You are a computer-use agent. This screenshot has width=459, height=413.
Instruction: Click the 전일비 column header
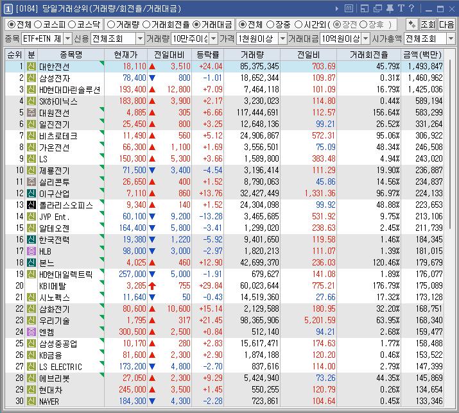click(x=309, y=55)
